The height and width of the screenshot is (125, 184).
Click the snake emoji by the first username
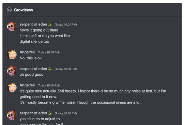pos(50,24)
